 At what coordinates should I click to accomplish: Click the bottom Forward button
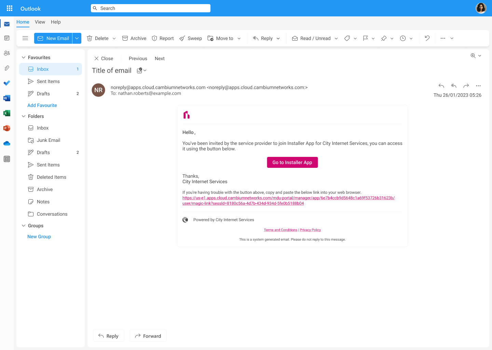point(148,336)
